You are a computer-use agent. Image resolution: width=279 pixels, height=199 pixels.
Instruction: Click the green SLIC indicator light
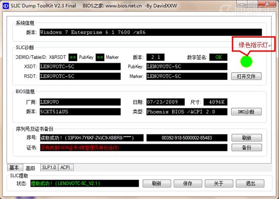point(246,62)
